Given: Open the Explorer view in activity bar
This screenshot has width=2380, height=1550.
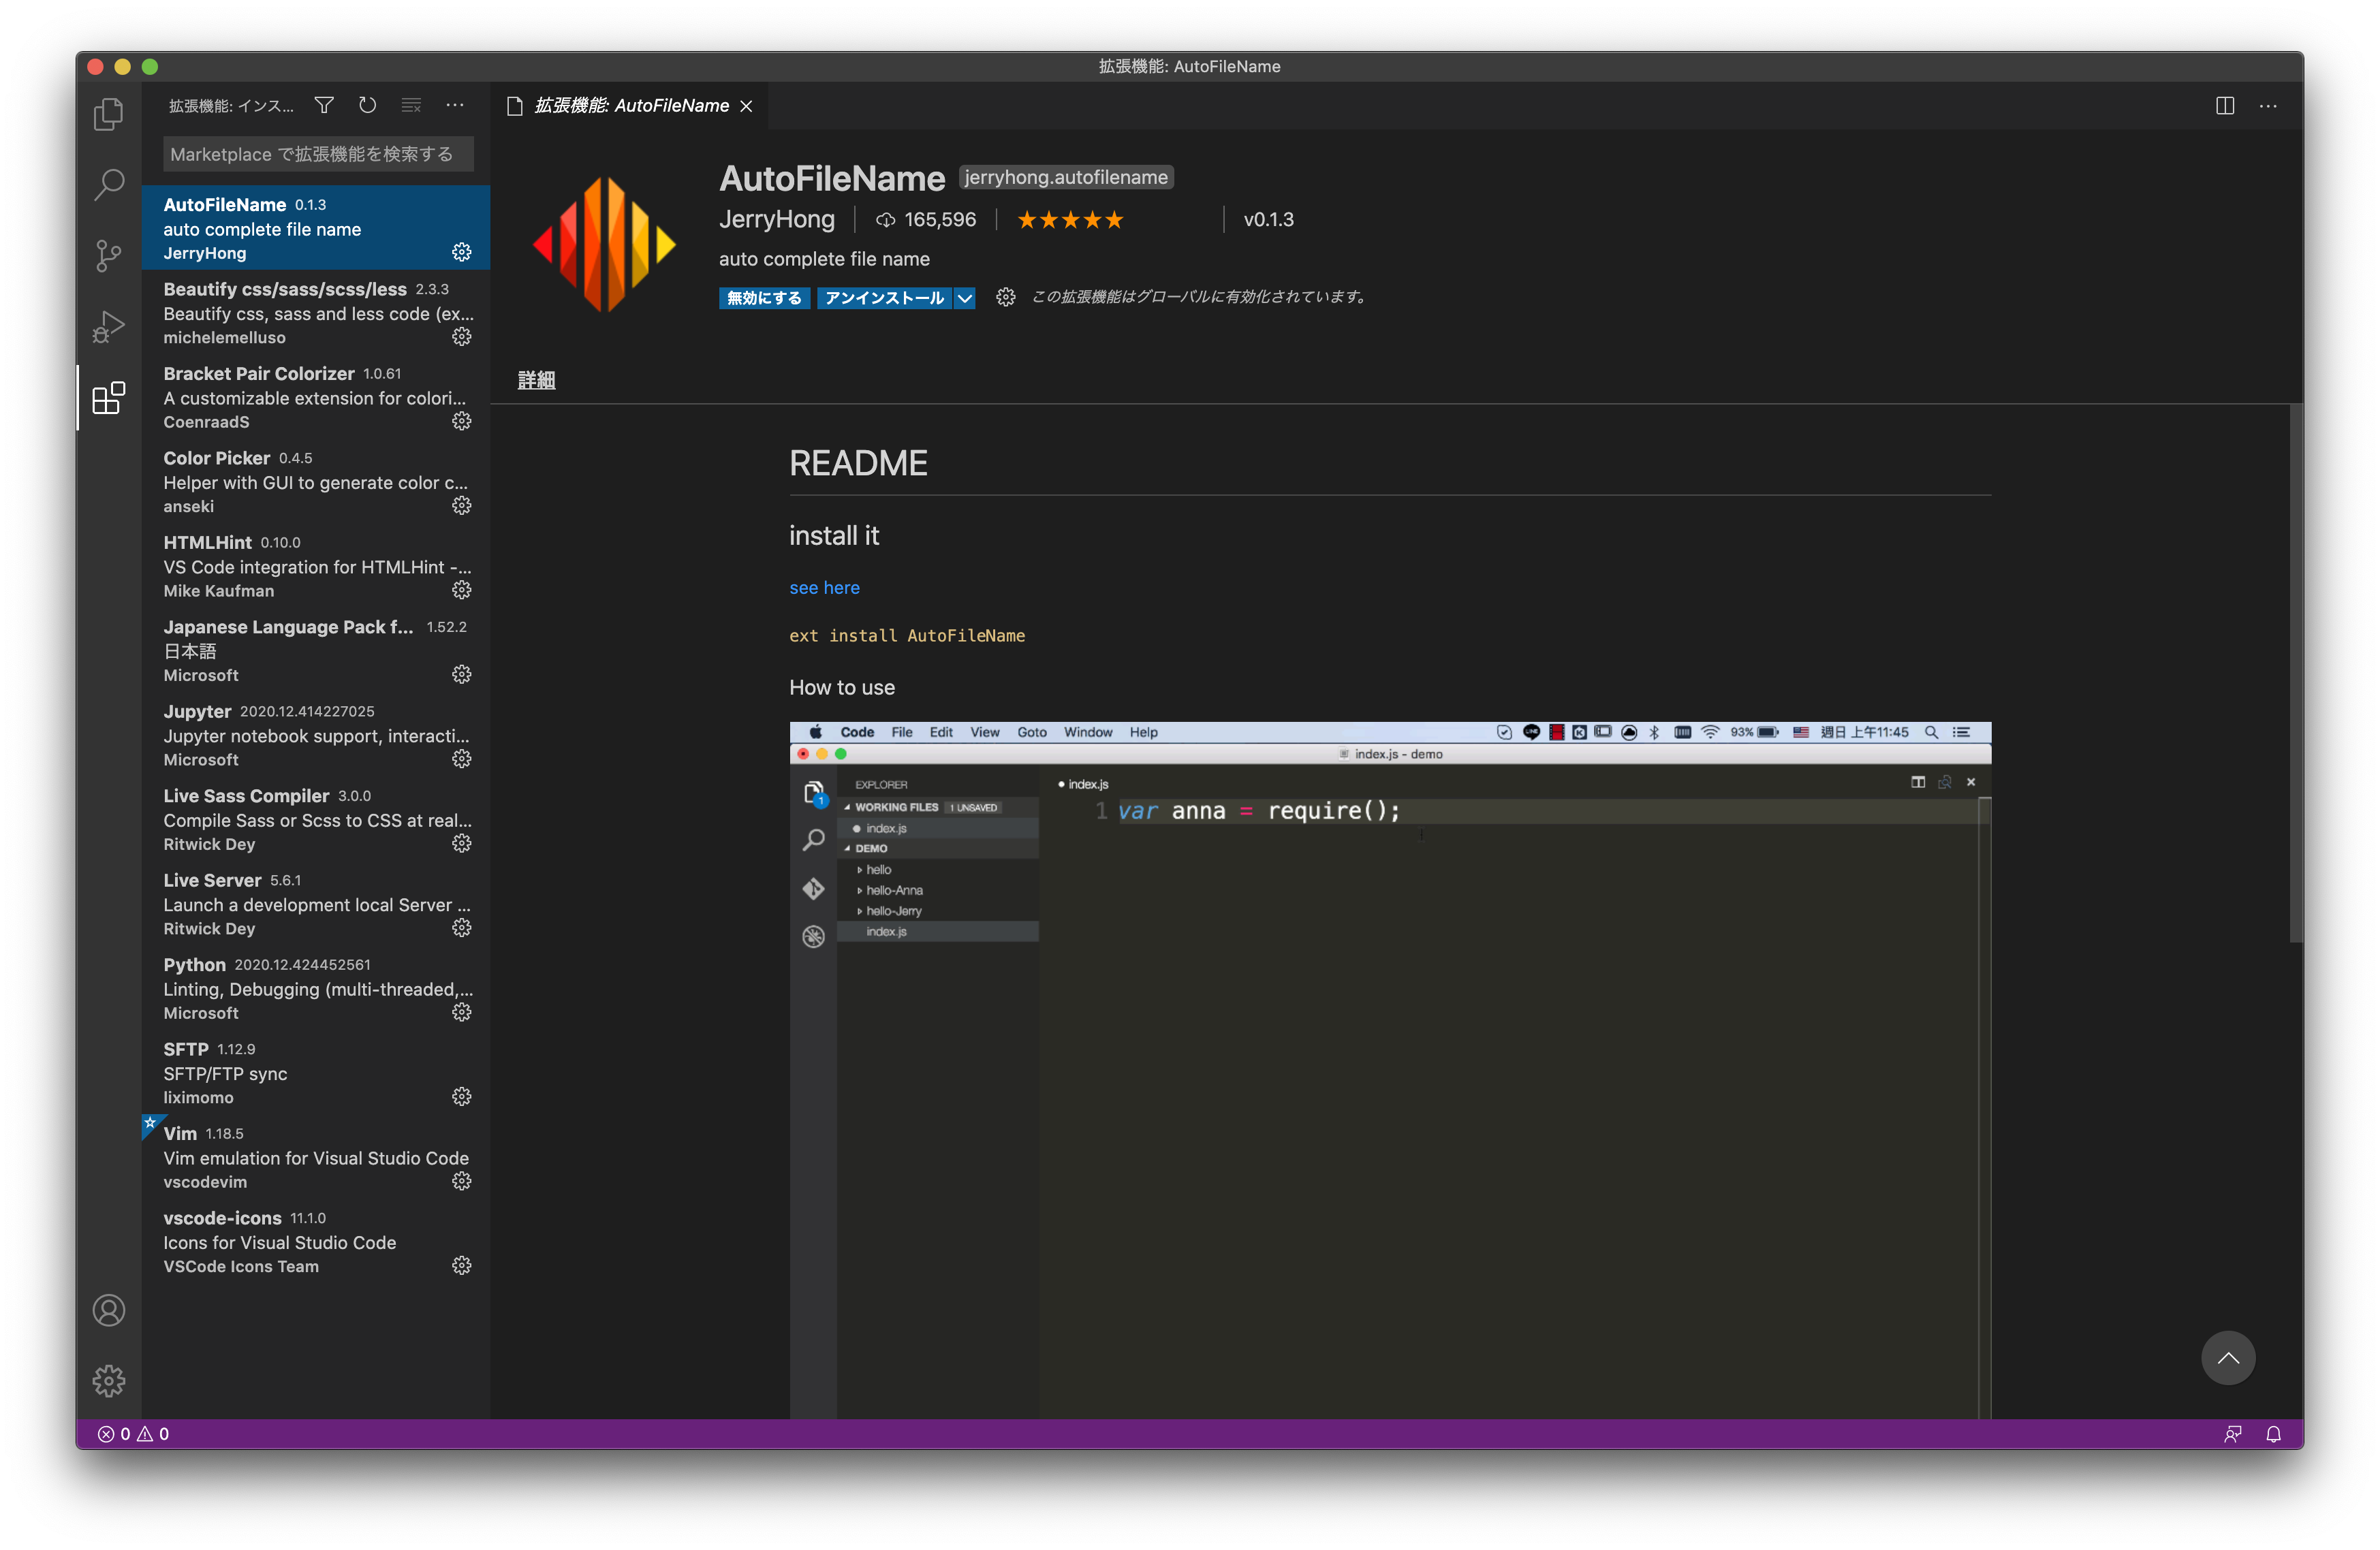Looking at the screenshot, I should (109, 115).
